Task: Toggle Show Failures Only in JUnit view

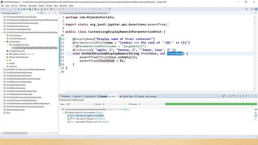Action: pos(224,96)
